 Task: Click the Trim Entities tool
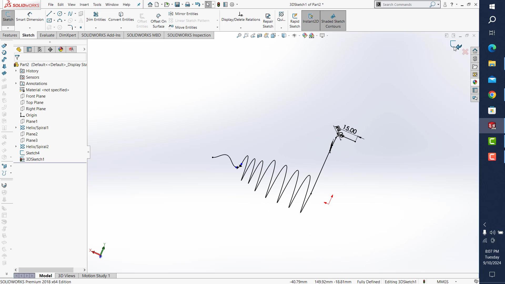point(96,17)
